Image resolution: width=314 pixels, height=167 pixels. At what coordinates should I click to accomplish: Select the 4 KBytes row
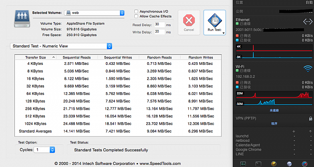pyautogui.click(x=118, y=63)
